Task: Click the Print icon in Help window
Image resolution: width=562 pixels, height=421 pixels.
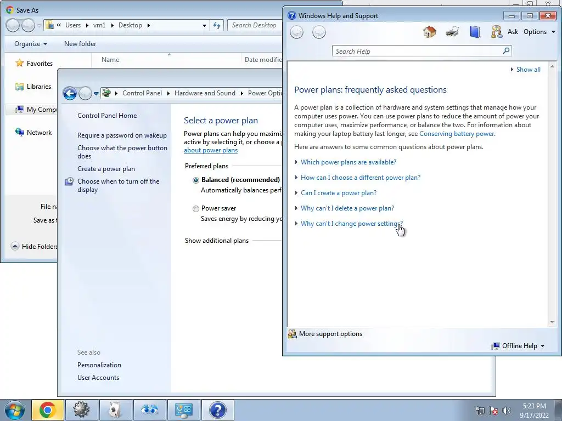Action: click(x=452, y=32)
